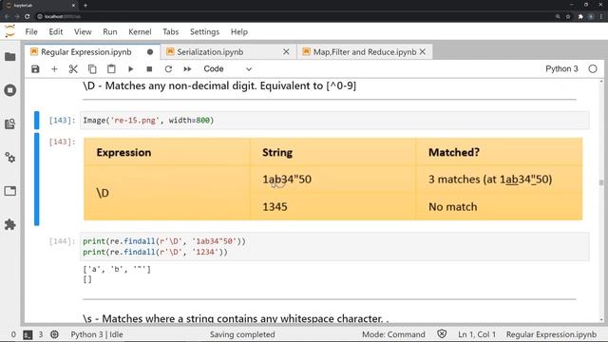
Task: Run the selected cell with play icon
Action: (x=130, y=69)
